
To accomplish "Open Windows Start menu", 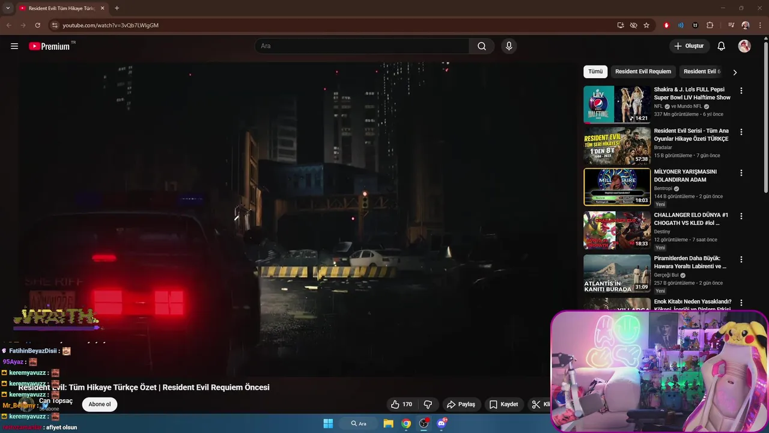I will pyautogui.click(x=328, y=423).
